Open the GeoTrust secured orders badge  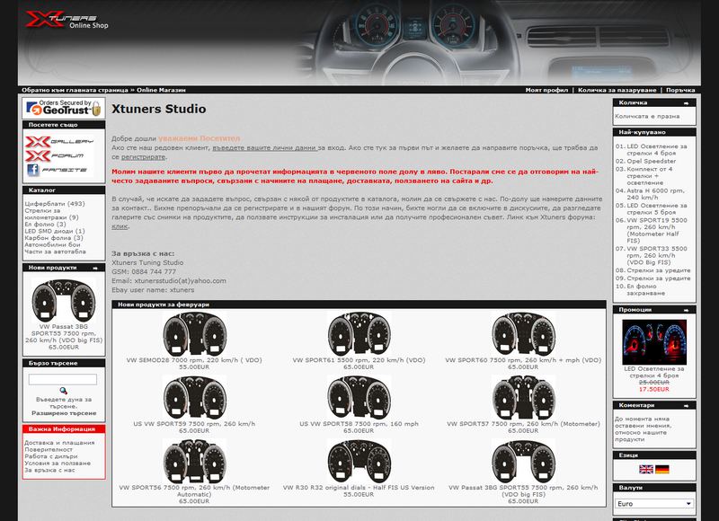(x=63, y=108)
